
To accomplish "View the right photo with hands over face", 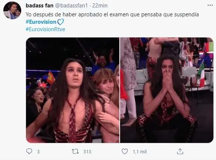I will point(167,90).
